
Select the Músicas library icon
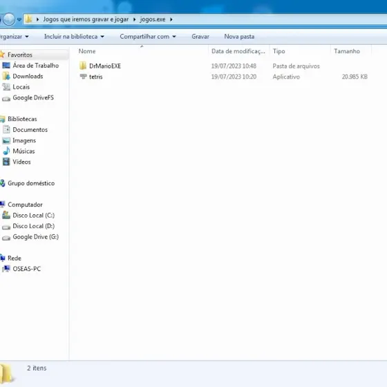pyautogui.click(x=6, y=151)
